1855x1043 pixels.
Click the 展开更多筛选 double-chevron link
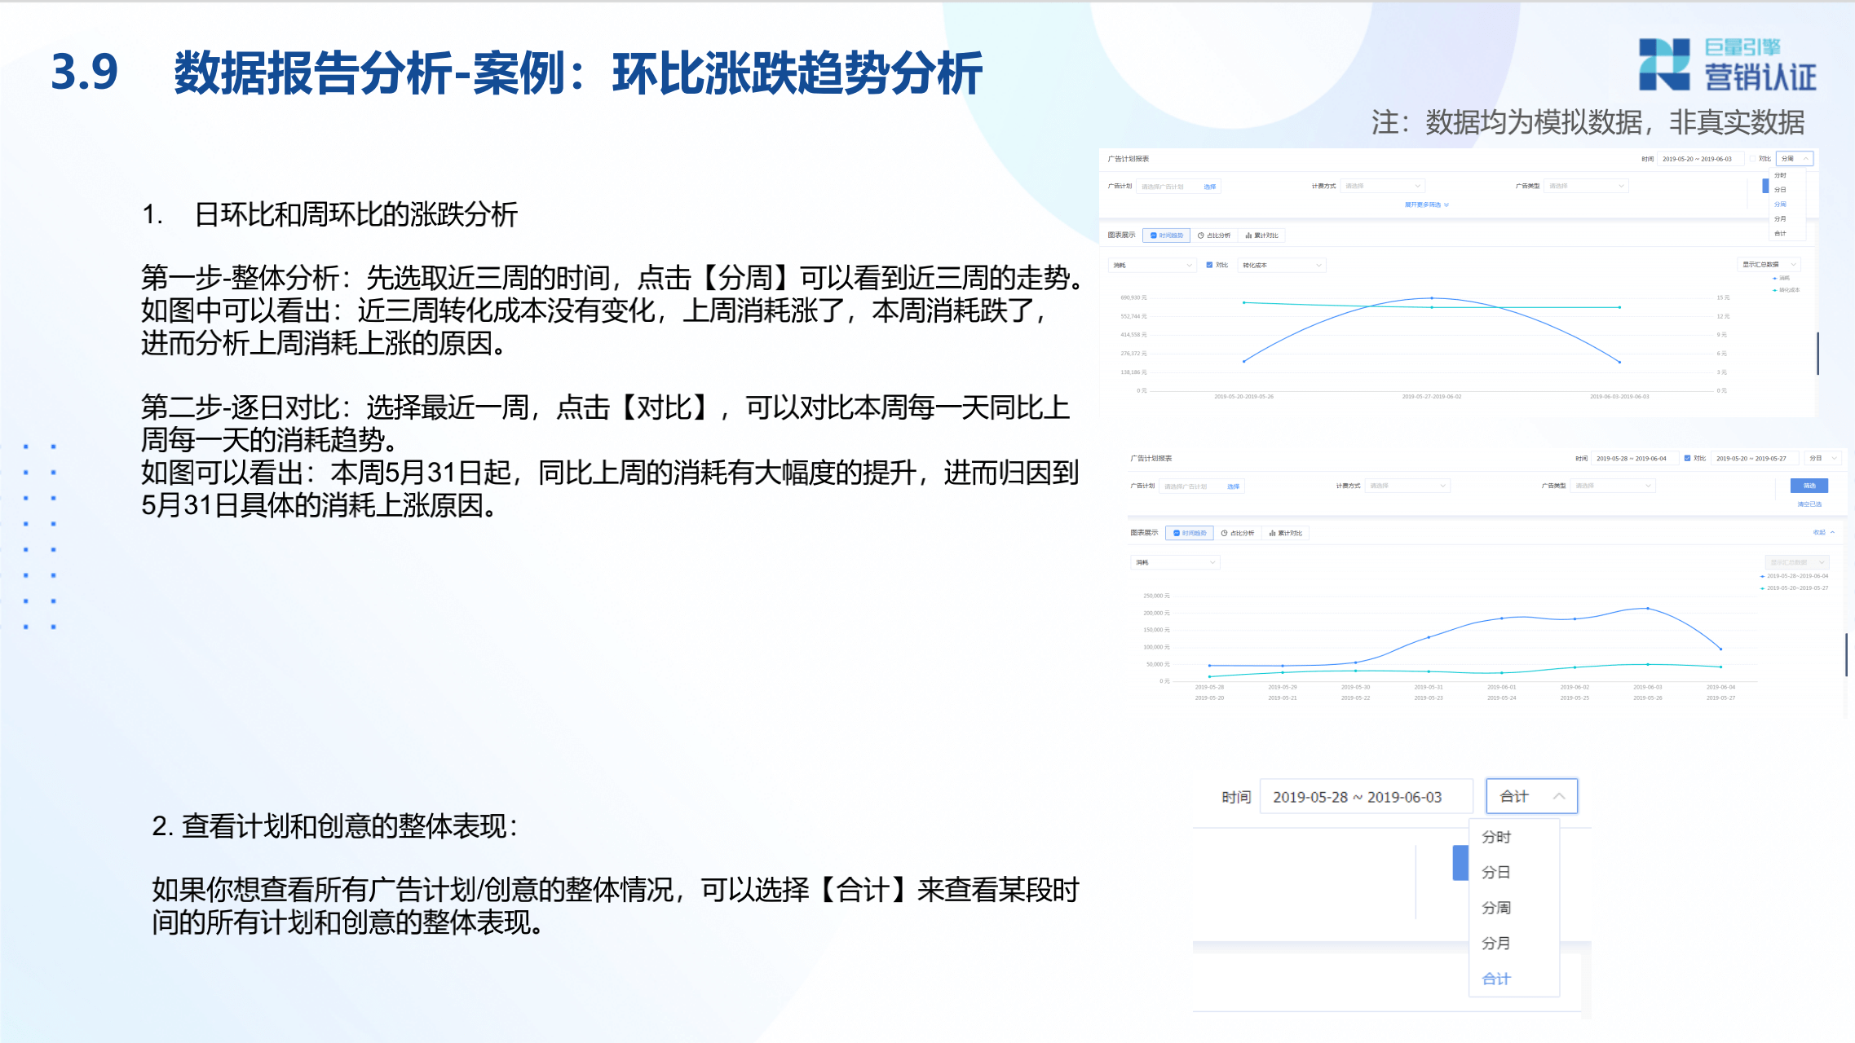1426,205
